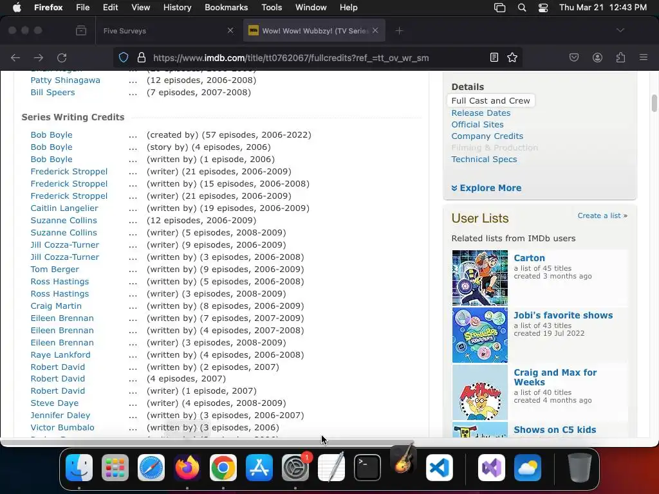This screenshot has width=659, height=494.
Task: Open Steve Daye writer link
Action: [x=54, y=403]
